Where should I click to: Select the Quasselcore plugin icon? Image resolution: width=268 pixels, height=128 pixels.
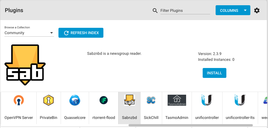click(x=75, y=100)
